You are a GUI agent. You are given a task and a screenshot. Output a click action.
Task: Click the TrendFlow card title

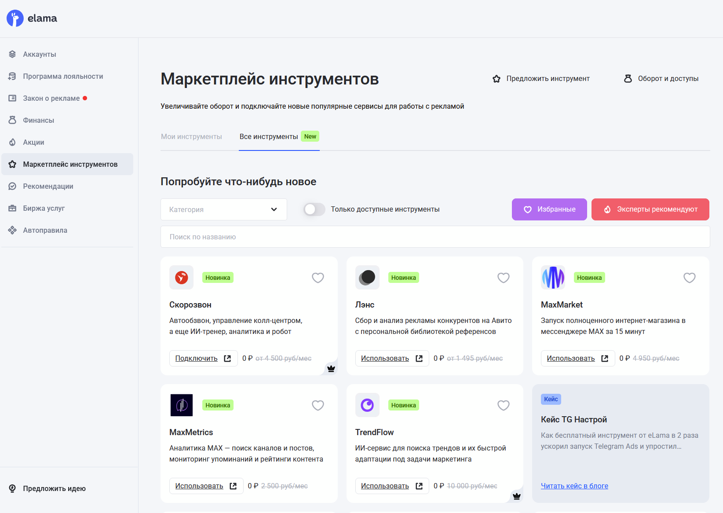[x=374, y=432]
